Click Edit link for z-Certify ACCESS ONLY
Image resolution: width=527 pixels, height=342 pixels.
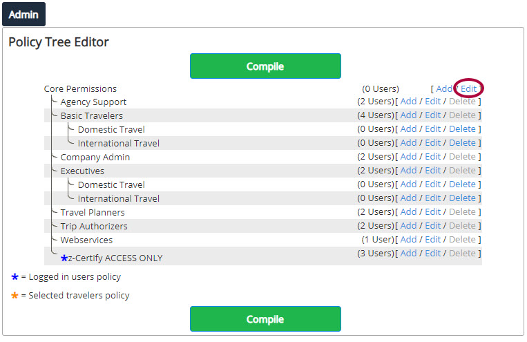click(432, 253)
